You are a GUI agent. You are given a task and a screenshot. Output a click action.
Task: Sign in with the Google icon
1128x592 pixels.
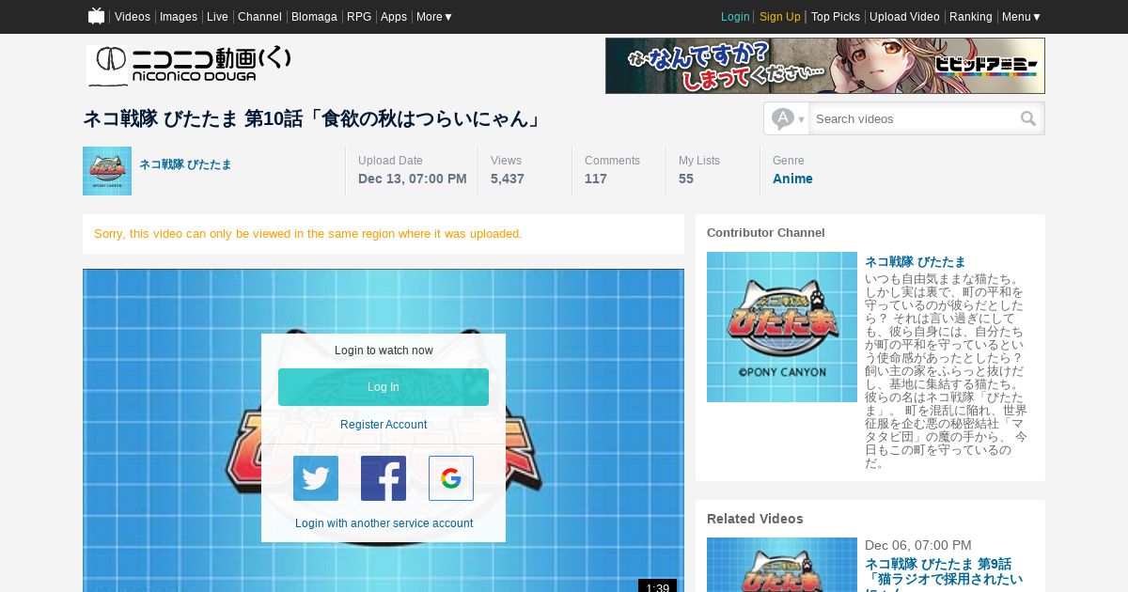coord(451,478)
